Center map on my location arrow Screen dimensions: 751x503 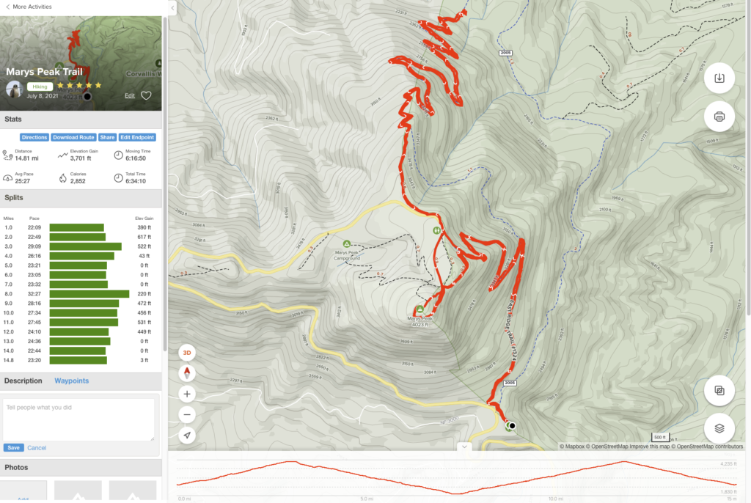point(187,436)
